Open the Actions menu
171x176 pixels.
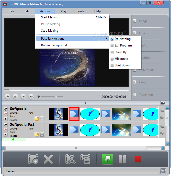pos(45,11)
